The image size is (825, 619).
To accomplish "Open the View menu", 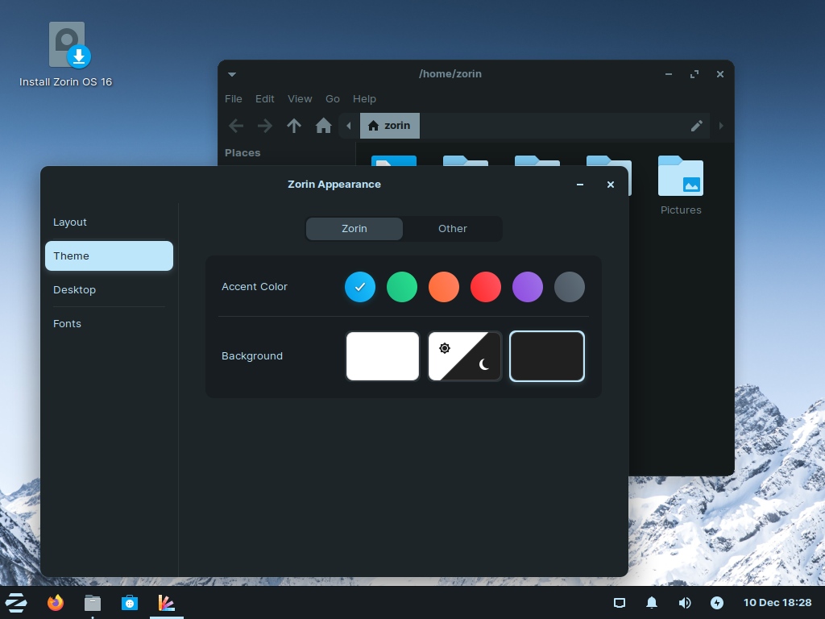I will click(x=300, y=99).
